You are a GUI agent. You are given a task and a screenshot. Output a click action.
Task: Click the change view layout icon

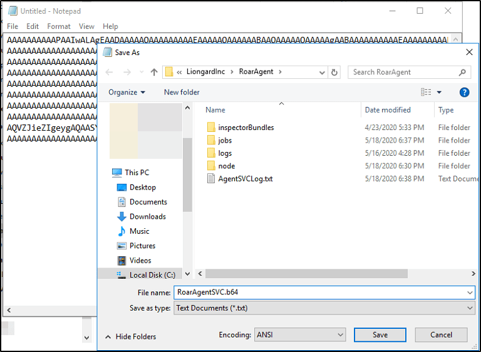(x=427, y=92)
